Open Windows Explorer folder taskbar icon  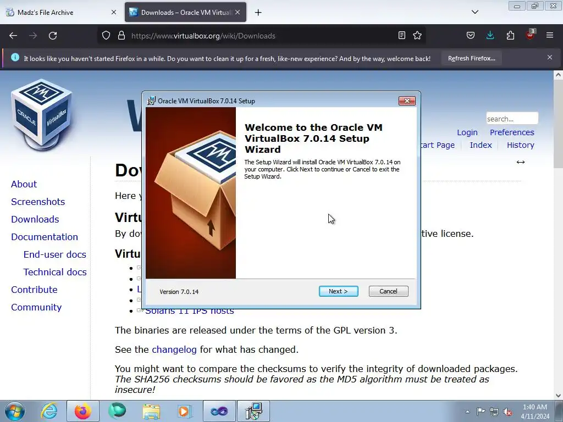[x=151, y=411]
